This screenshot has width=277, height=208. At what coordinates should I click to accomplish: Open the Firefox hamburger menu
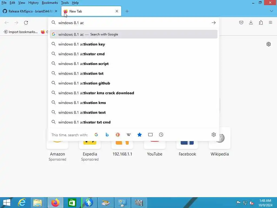pos(271,22)
